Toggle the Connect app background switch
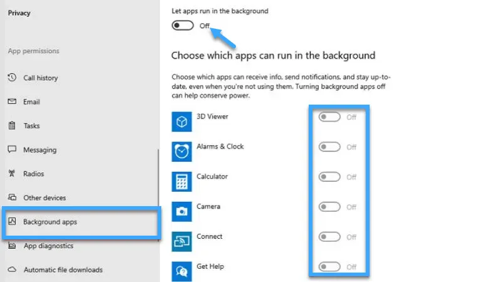The image size is (502, 282). (x=329, y=238)
